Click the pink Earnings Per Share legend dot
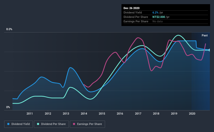The height and width of the screenshot is (132, 214). point(74,124)
